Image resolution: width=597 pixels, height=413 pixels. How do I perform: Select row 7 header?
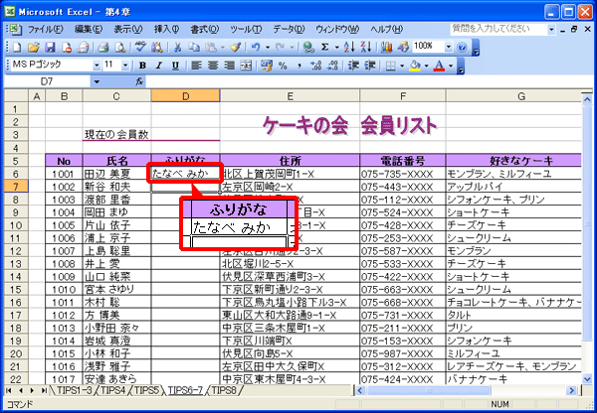click(x=16, y=187)
